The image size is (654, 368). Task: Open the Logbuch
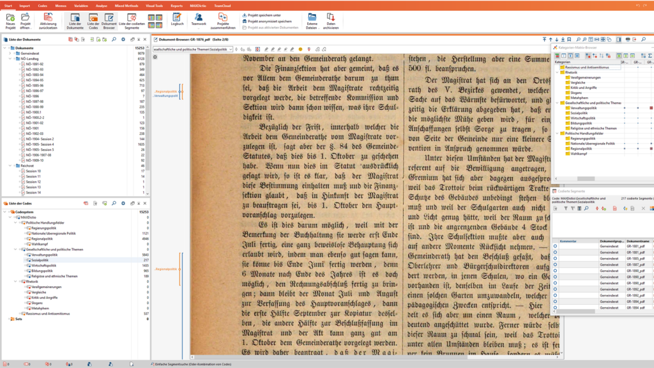pyautogui.click(x=177, y=18)
